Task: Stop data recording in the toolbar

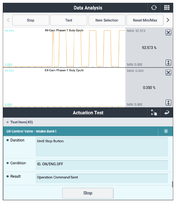Action: pos(31,20)
